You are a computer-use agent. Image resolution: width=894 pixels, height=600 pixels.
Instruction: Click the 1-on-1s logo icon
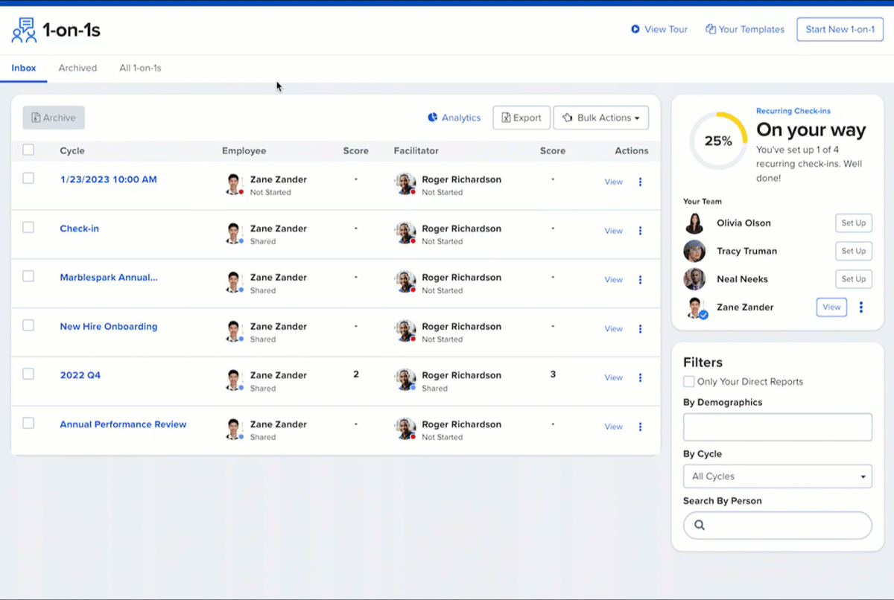point(24,31)
